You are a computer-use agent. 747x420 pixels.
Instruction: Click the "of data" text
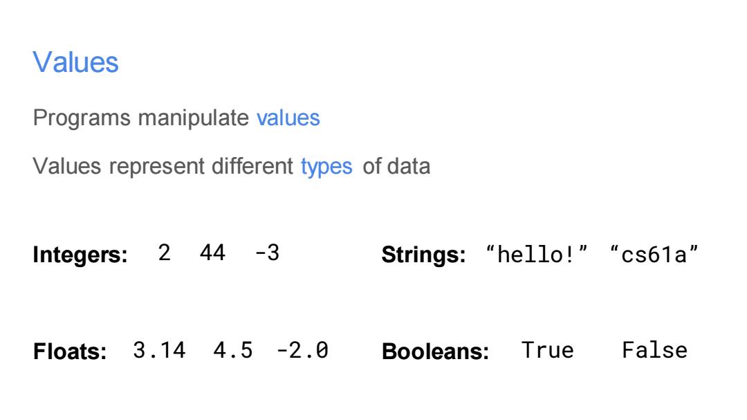click(x=396, y=166)
